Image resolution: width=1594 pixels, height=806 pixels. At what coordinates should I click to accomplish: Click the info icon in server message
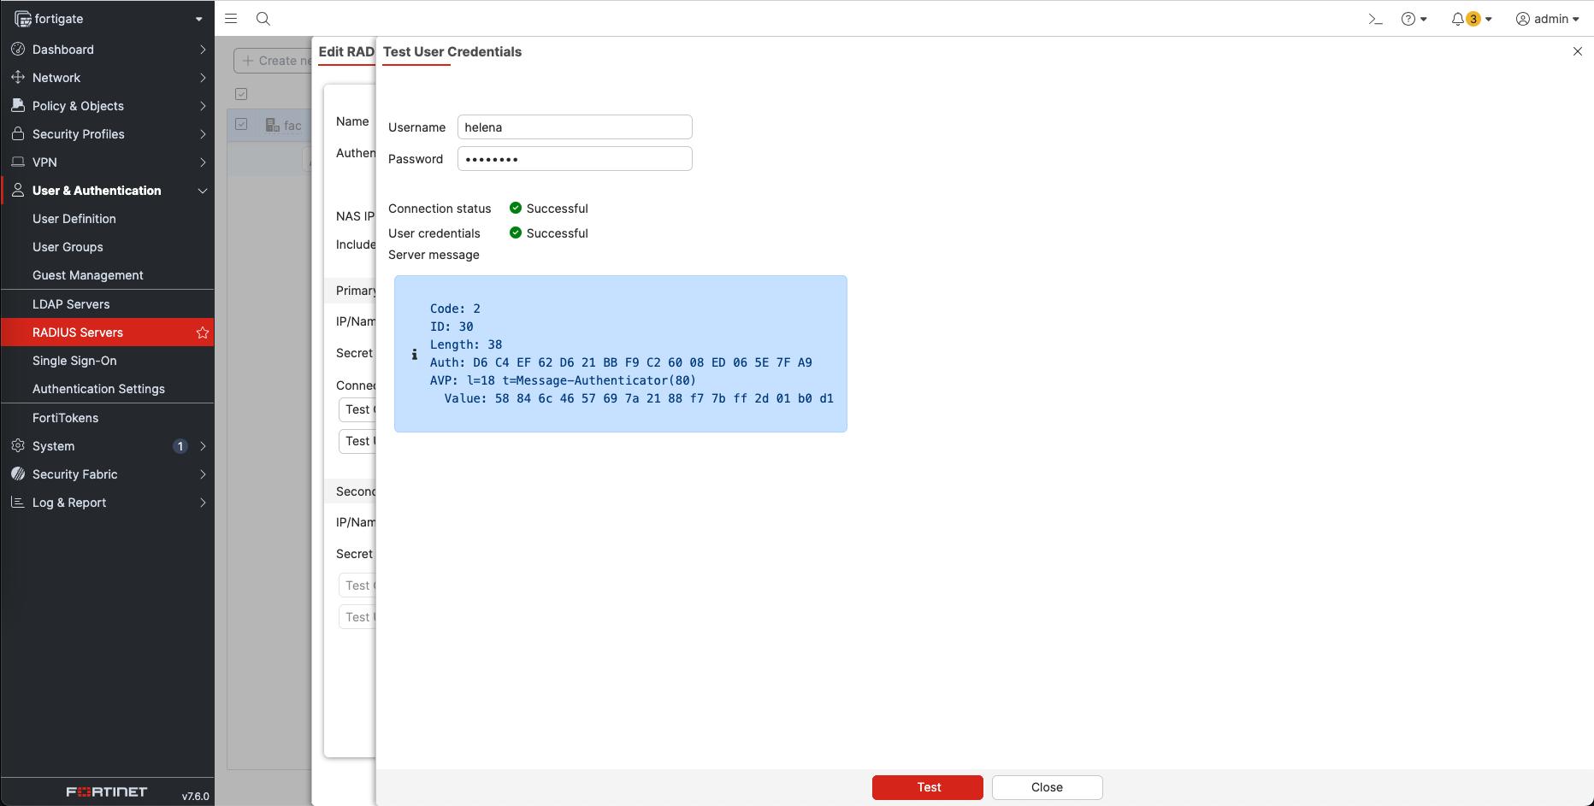tap(415, 354)
